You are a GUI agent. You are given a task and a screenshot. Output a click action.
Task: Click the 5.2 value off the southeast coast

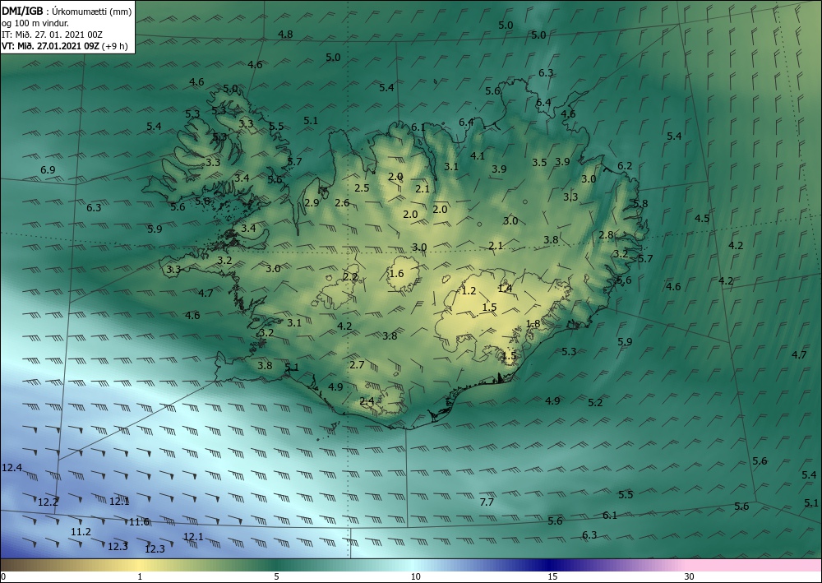(595, 403)
